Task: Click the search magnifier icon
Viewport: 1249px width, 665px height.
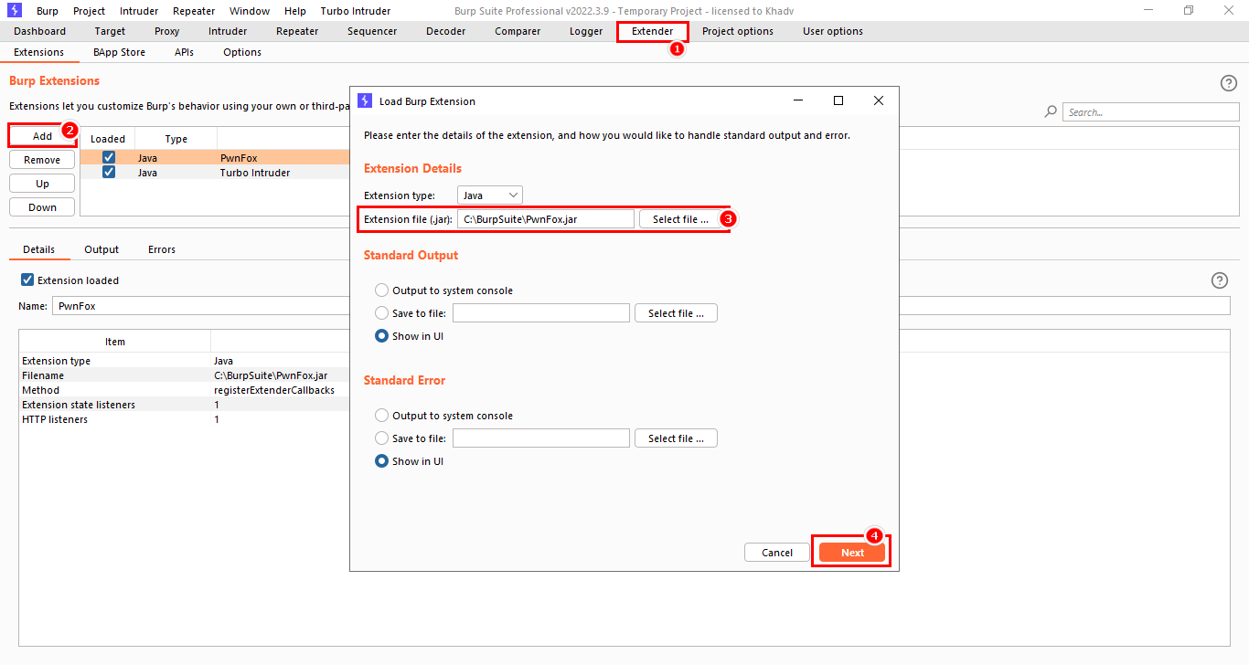Action: pos(1052,111)
